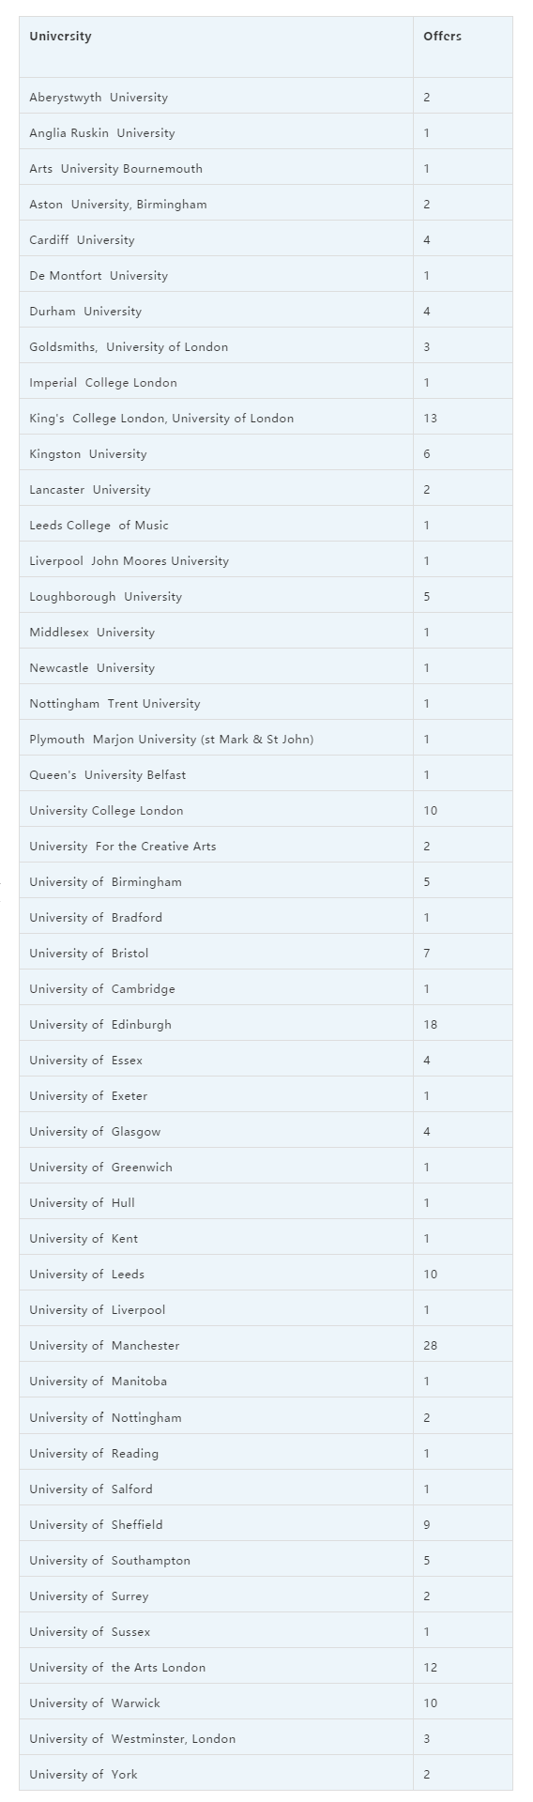This screenshot has height=1802, width=533.
Task: Select University of Edinburgh offers value 18
Action: tap(430, 1025)
